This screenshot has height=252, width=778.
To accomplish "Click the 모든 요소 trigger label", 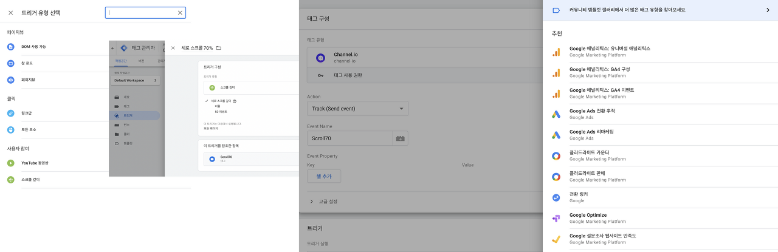I will (x=29, y=129).
